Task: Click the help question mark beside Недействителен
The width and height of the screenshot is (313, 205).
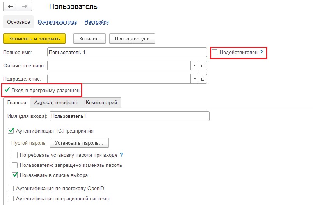Action: coord(261,53)
